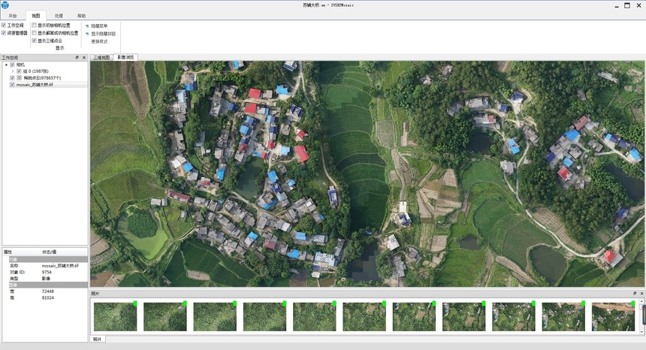Toggle the 资源管理器 checkbox

4,33
